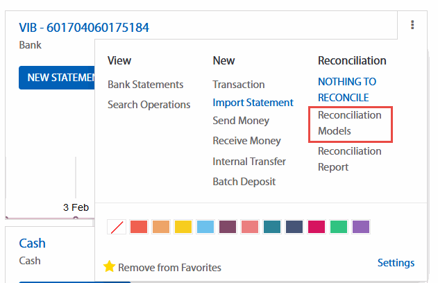Click the yellow star favorites icon

pyautogui.click(x=109, y=267)
